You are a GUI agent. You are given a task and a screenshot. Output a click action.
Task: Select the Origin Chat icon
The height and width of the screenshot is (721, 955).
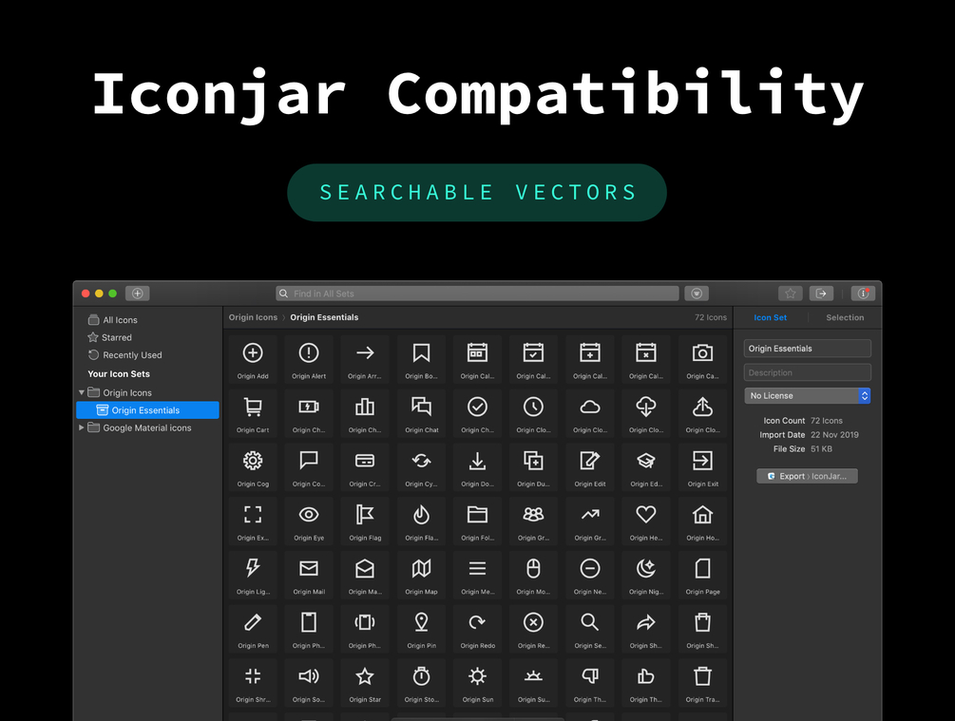click(x=422, y=413)
